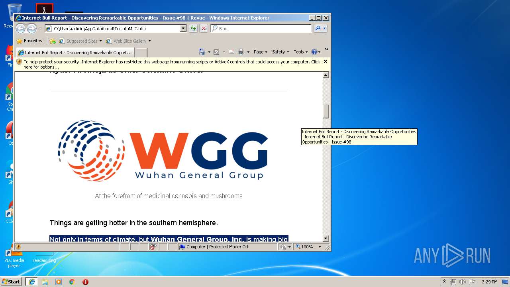Open VLC media player desktop shortcut
Viewport: 510px width, 287px height.
[14, 257]
